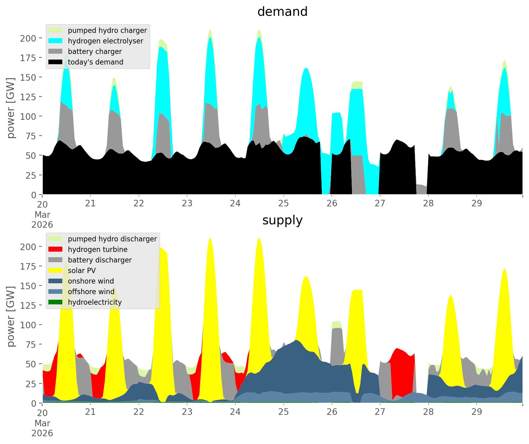Screen dimensions: 529x444
Task: Select the red hydrogen turbine legend swatch
Action: [56, 249]
